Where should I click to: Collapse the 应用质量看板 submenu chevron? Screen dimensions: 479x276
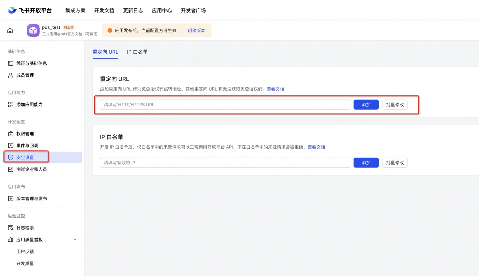coord(75,240)
